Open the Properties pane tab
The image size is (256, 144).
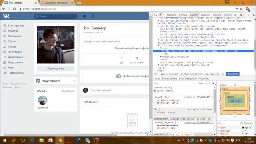point(204,78)
